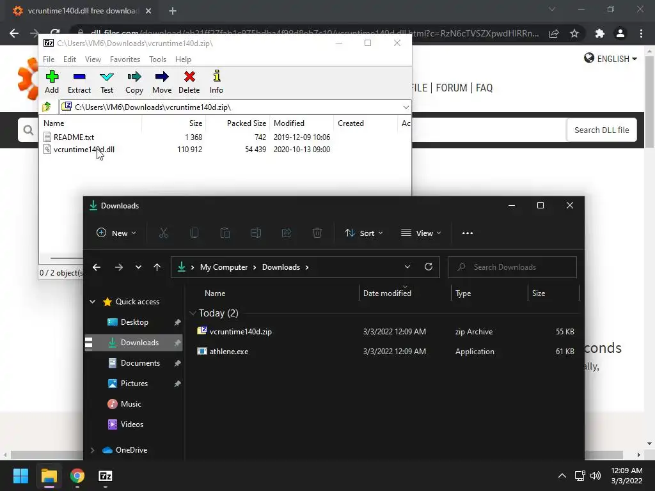Expand the OneDrive tree node

(92, 449)
